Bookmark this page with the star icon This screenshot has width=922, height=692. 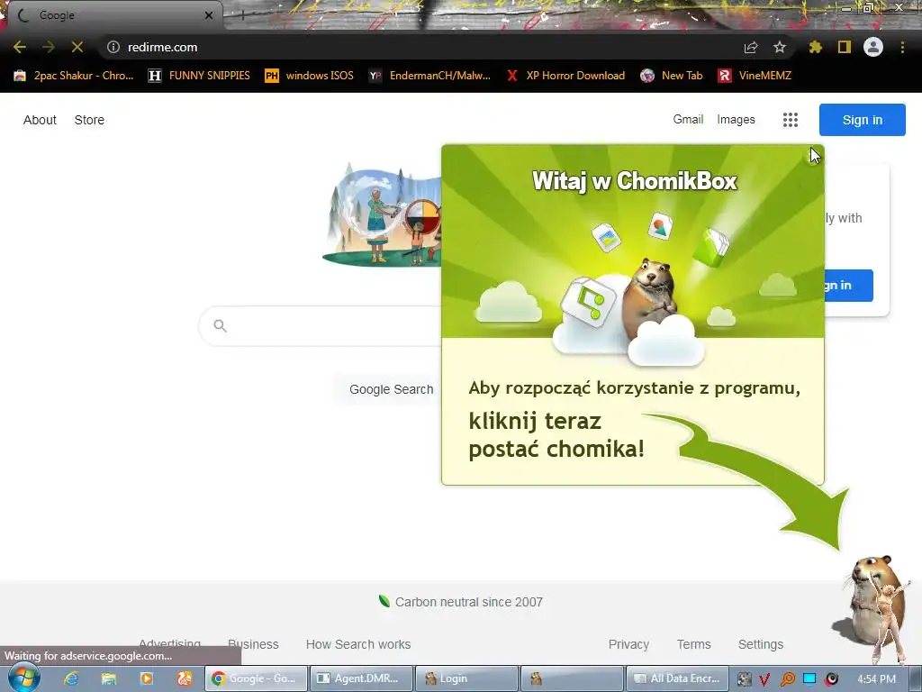780,47
